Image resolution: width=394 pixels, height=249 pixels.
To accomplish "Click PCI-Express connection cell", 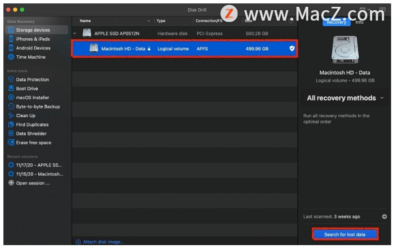I will coord(209,33).
